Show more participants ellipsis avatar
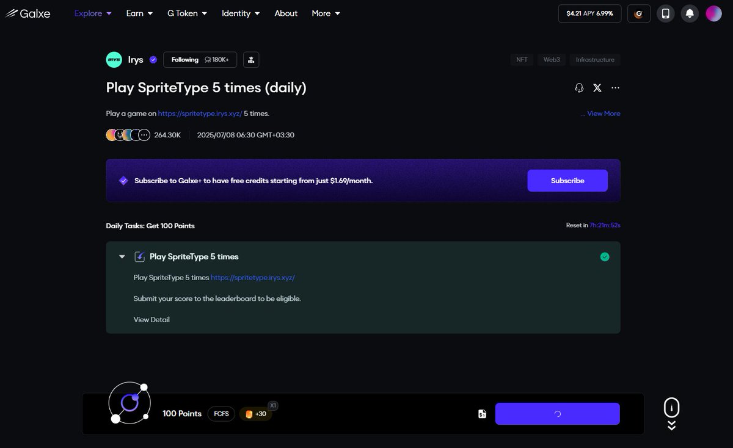 [x=144, y=135]
